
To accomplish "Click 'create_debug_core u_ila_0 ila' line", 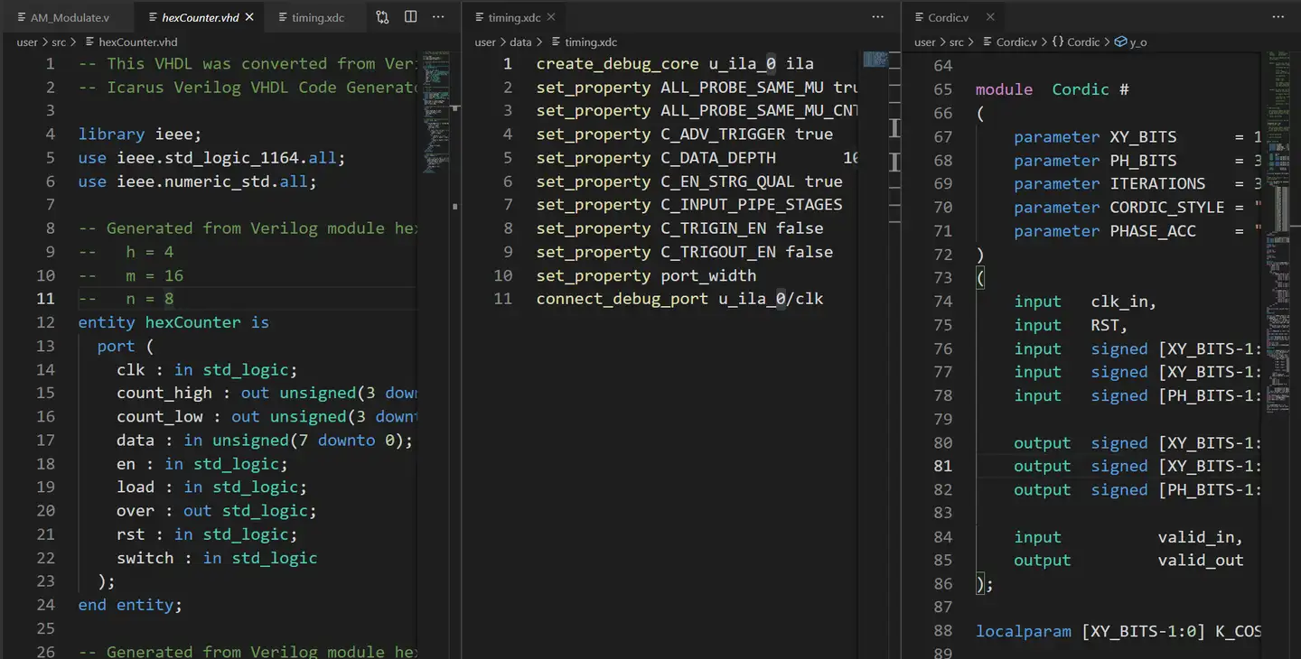I will click(x=675, y=63).
